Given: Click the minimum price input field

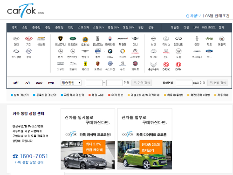Looking at the screenshot, I should pyautogui.click(x=94, y=83).
